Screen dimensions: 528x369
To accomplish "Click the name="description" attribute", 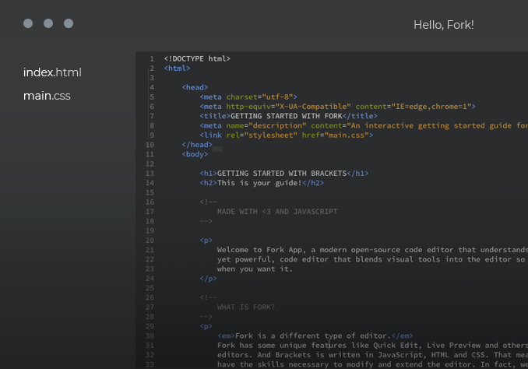I will (x=266, y=125).
